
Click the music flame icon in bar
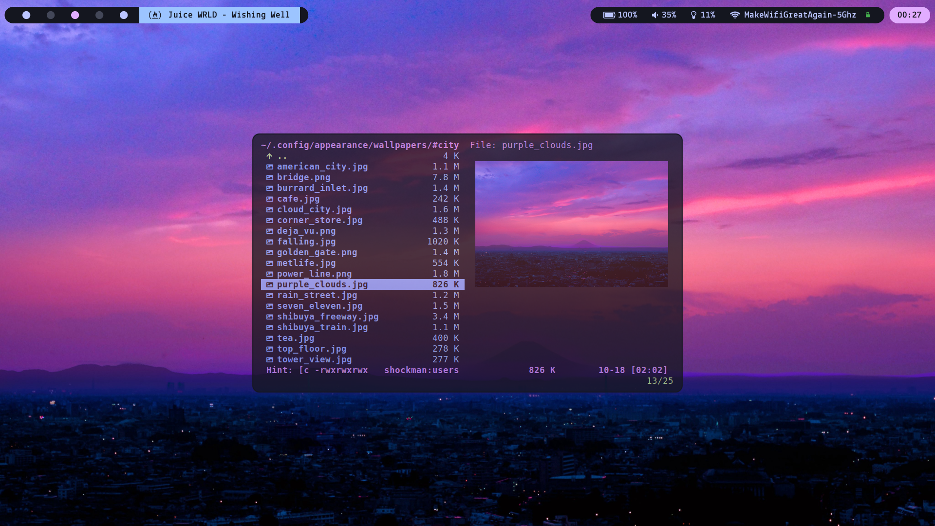(155, 15)
